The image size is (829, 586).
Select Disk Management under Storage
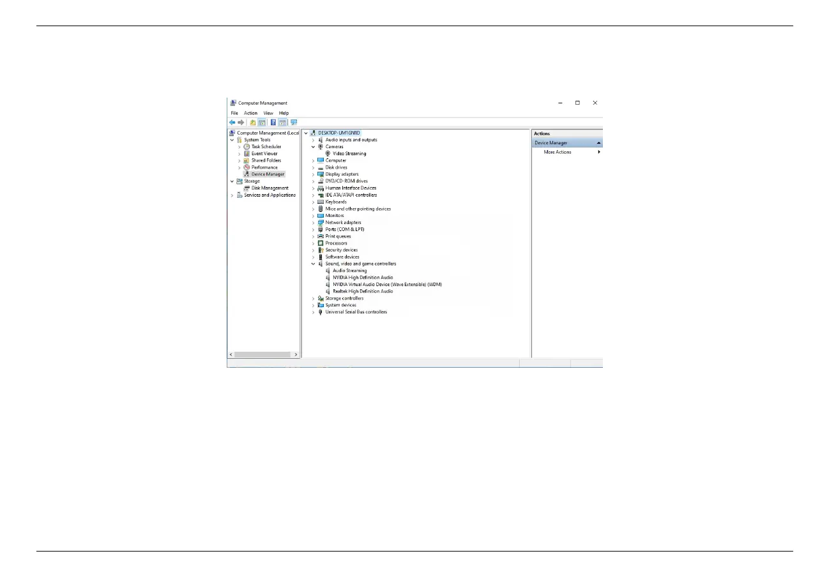click(x=270, y=188)
